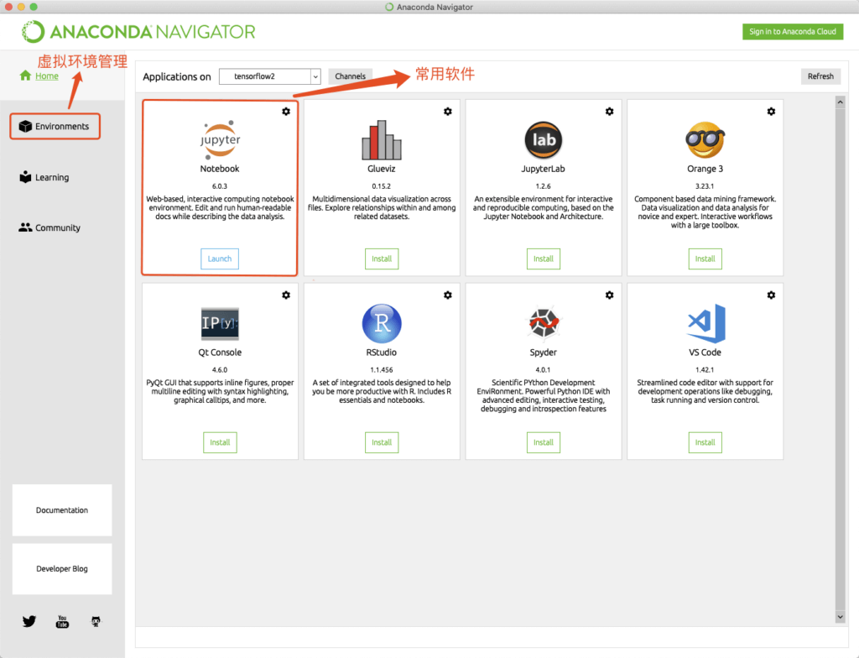Image resolution: width=859 pixels, height=658 pixels.
Task: Click the Qt Console IPython logo
Action: click(220, 323)
